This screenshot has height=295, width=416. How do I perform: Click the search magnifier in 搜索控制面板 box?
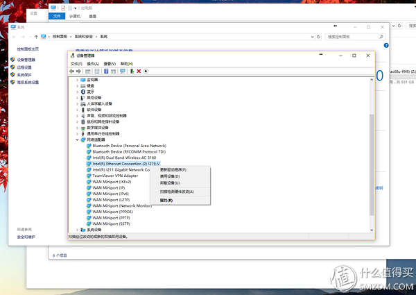coord(381,37)
